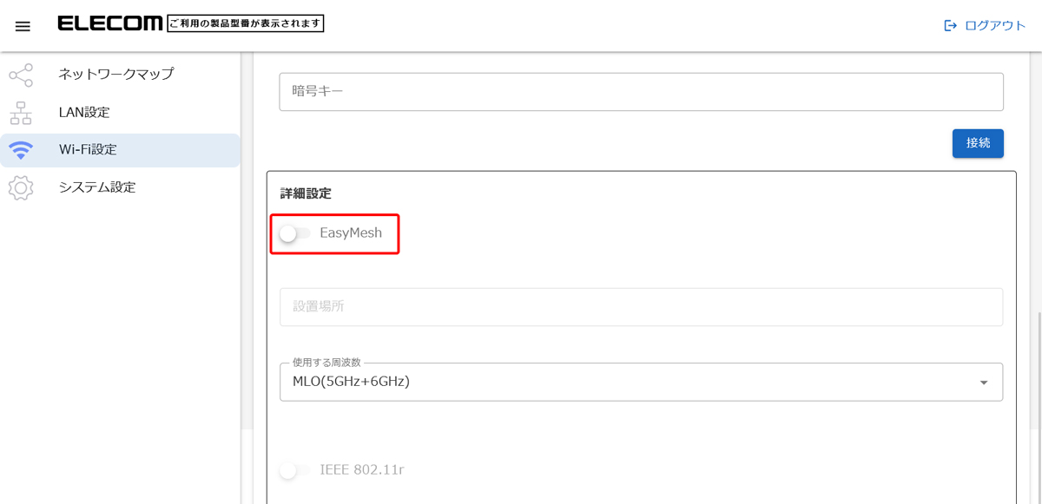This screenshot has width=1042, height=504.
Task: Toggle the IEEE 802.11r switch
Action: [x=294, y=470]
